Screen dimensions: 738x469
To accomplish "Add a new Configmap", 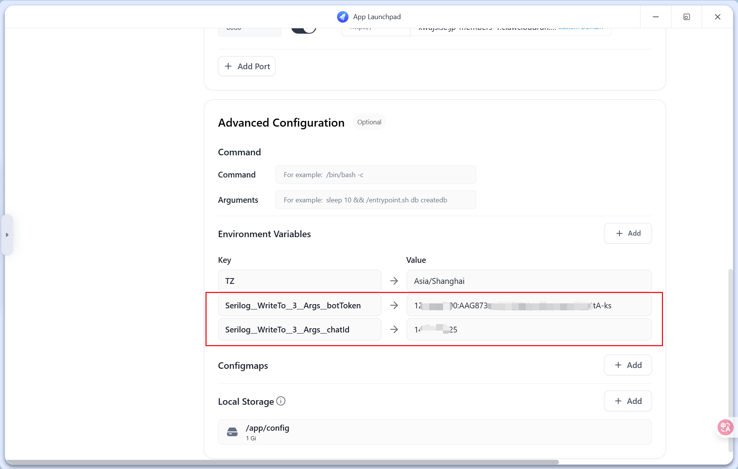I will click(x=628, y=365).
